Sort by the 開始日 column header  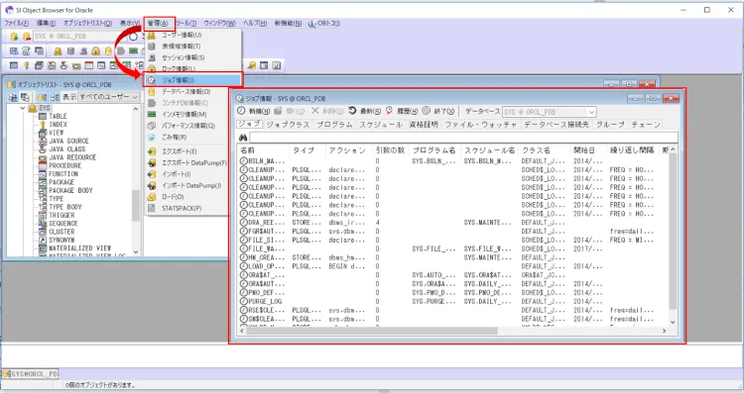pos(588,150)
